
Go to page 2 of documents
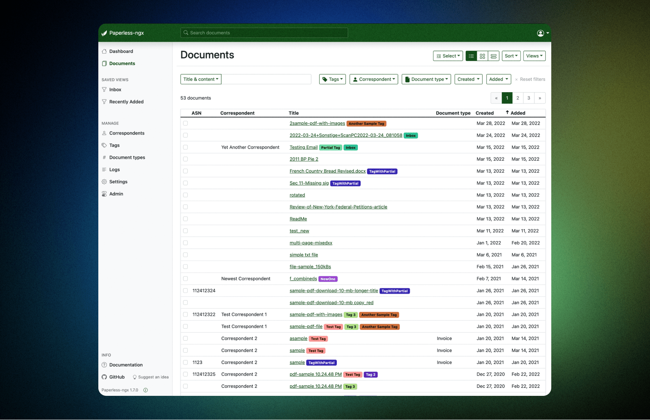pos(518,98)
